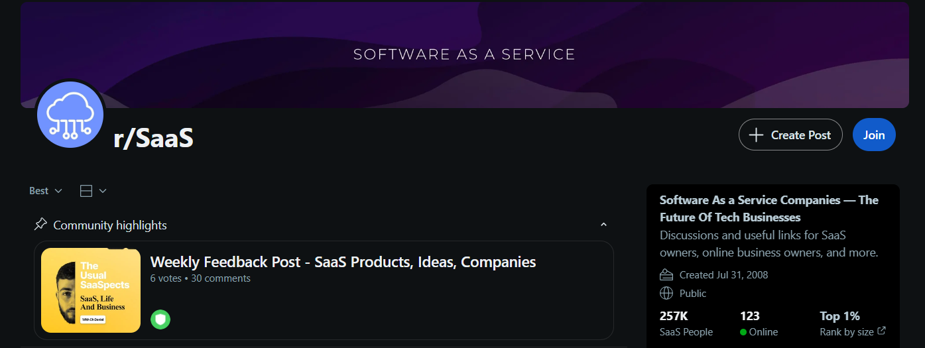The height and width of the screenshot is (348, 925).
Task: Open the Best sort dropdown
Action: coord(46,191)
